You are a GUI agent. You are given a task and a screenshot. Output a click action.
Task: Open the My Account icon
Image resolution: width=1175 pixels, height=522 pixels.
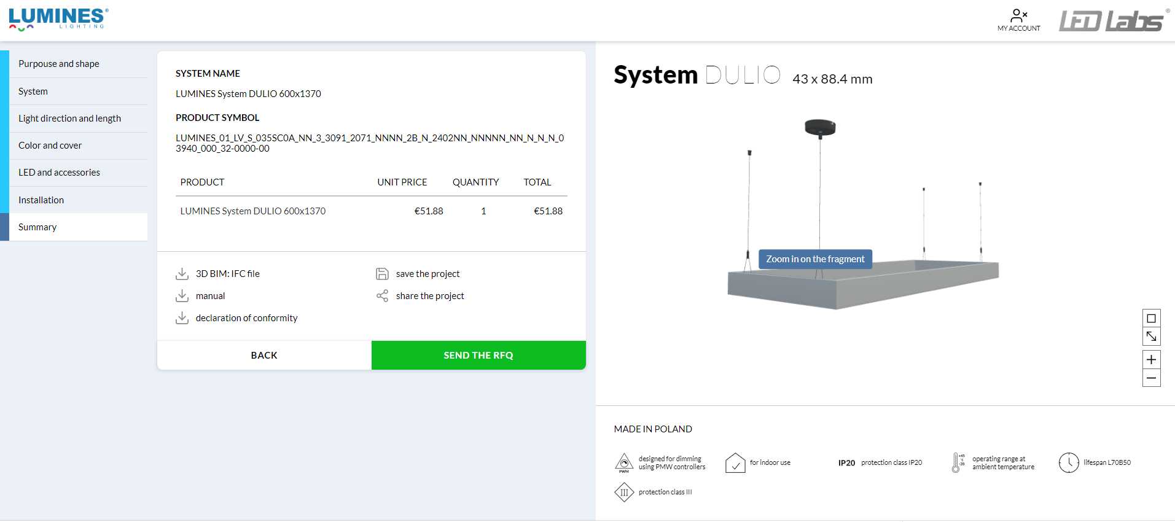pos(1018,15)
